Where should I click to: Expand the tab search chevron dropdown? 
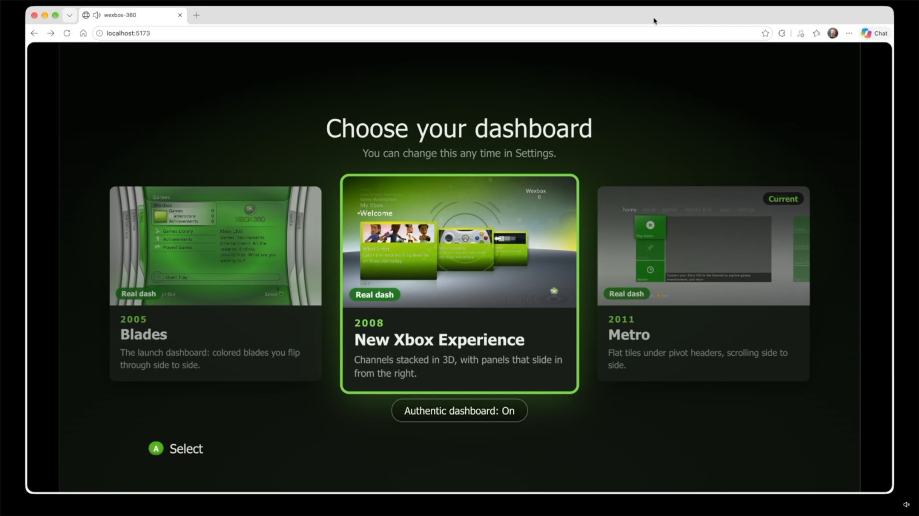point(69,15)
